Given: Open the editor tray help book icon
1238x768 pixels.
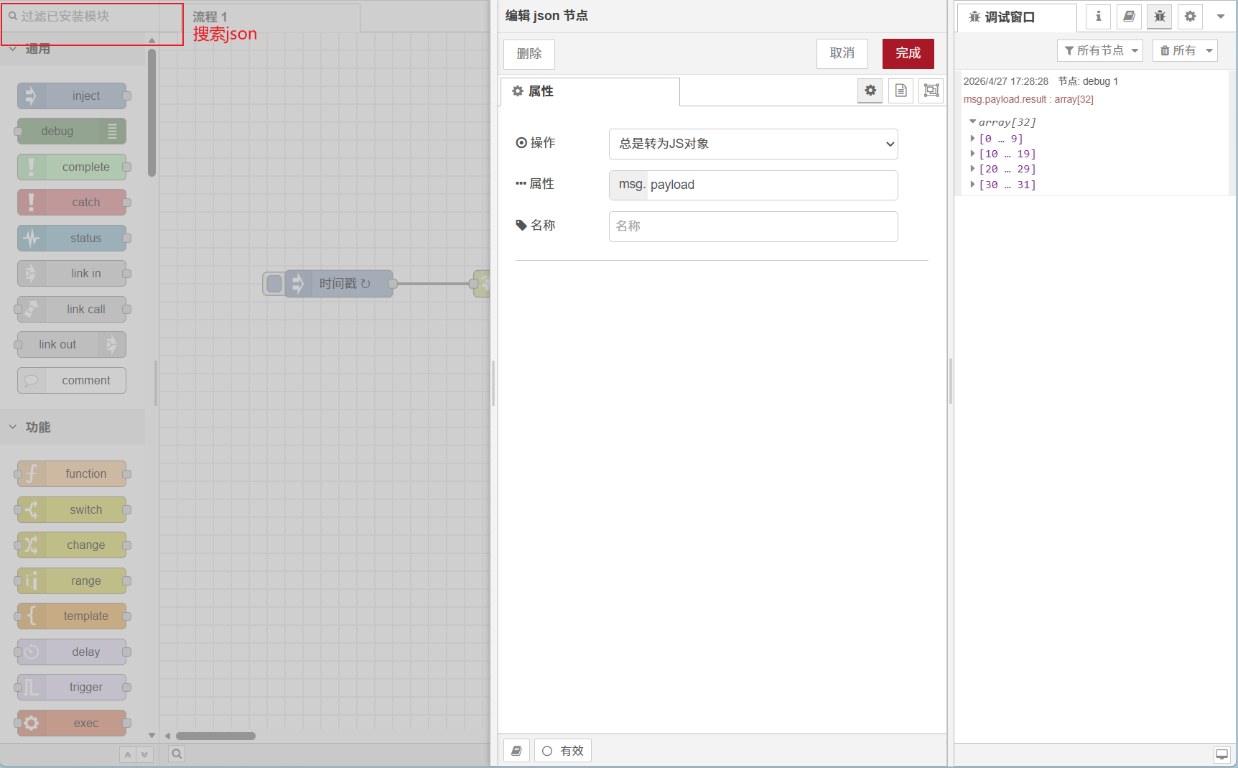Looking at the screenshot, I should coord(516,751).
